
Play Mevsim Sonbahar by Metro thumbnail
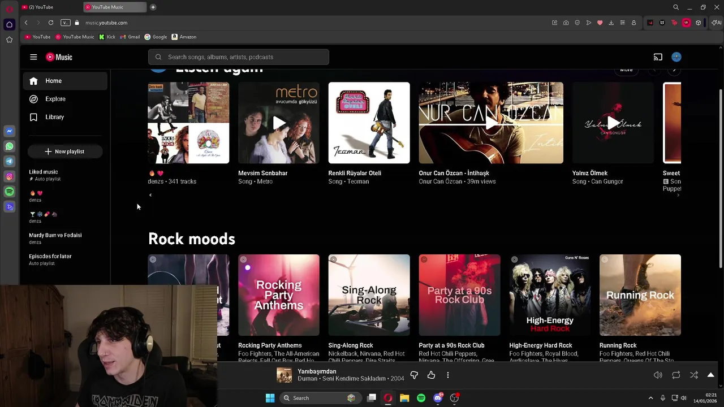(x=279, y=123)
